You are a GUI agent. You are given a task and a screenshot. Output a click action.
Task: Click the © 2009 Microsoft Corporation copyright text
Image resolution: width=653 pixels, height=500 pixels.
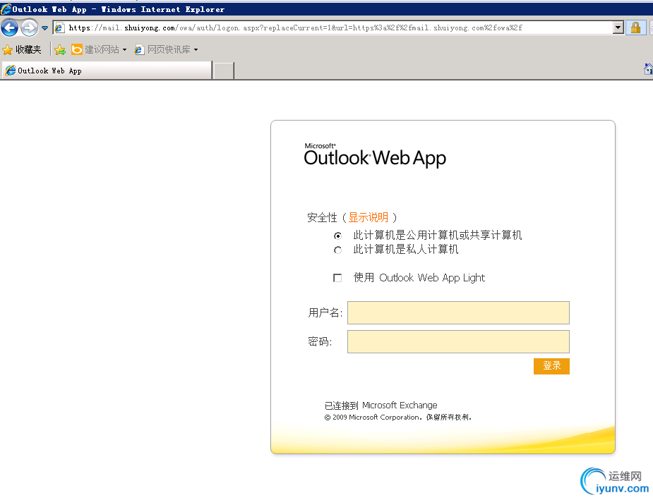tap(397, 417)
